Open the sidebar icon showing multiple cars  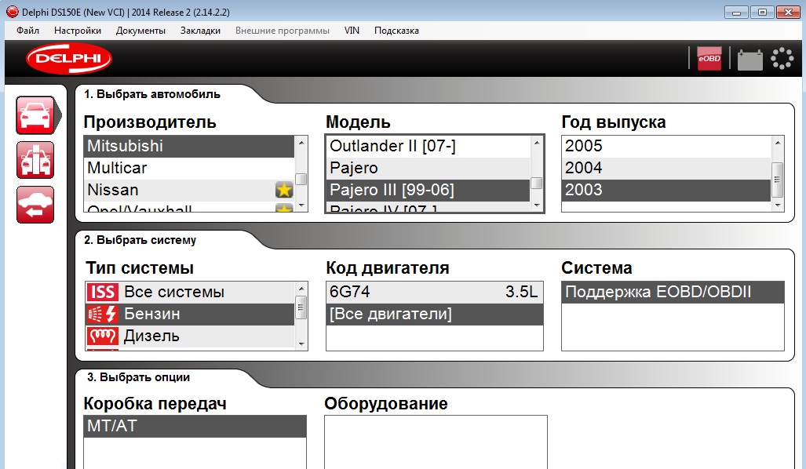(x=35, y=160)
